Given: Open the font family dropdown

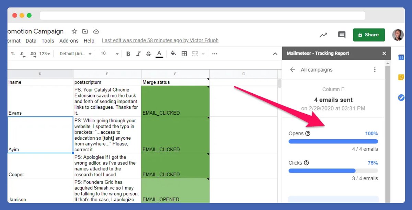Looking at the screenshot, I should click(x=76, y=54).
